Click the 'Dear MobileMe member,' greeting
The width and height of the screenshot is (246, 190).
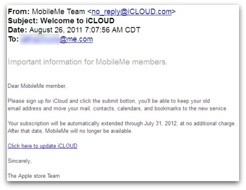(x=37, y=86)
